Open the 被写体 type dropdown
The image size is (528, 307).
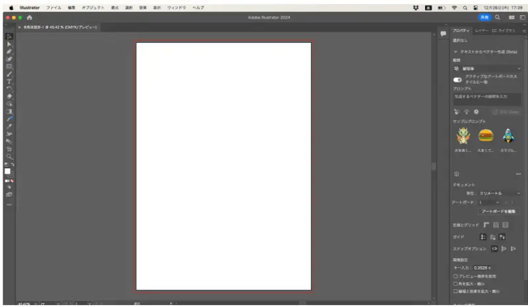(487, 69)
